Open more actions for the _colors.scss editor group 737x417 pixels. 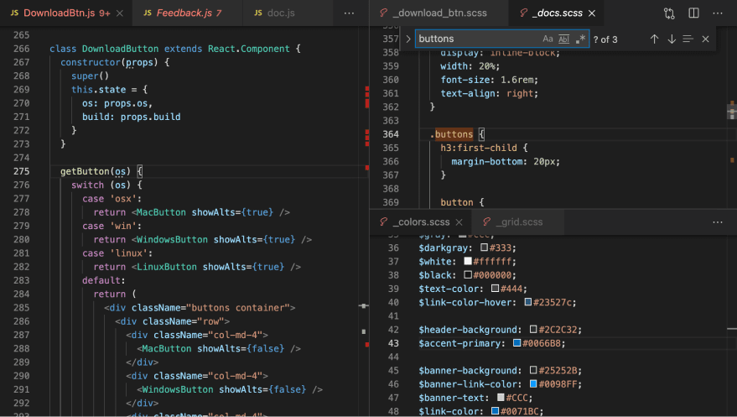(x=718, y=222)
